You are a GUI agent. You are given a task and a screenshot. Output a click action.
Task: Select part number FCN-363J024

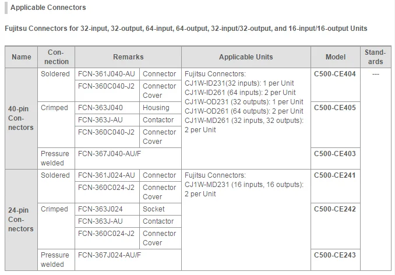(100, 209)
